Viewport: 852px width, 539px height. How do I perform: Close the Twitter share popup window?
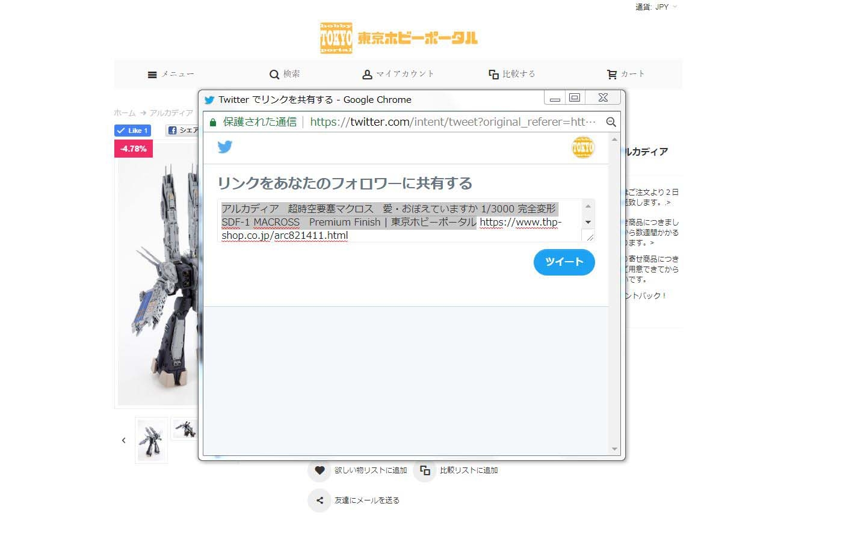coord(603,98)
